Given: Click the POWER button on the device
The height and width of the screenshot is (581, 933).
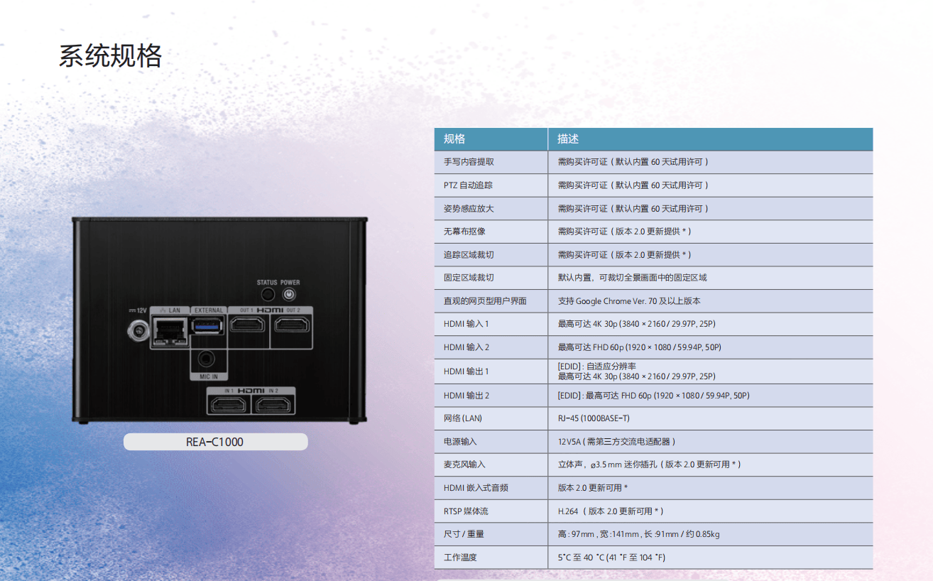Looking at the screenshot, I should 289,295.
